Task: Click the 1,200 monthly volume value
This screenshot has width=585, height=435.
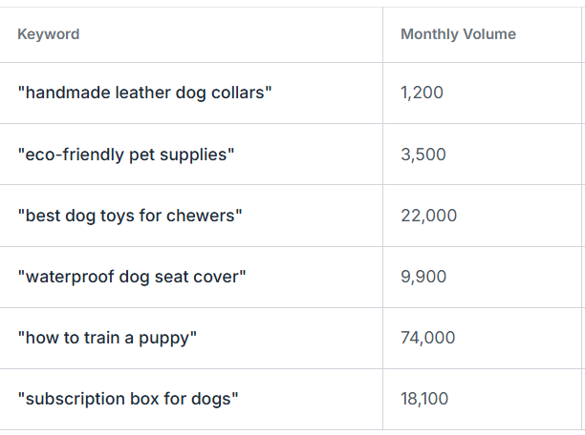Action: point(422,93)
